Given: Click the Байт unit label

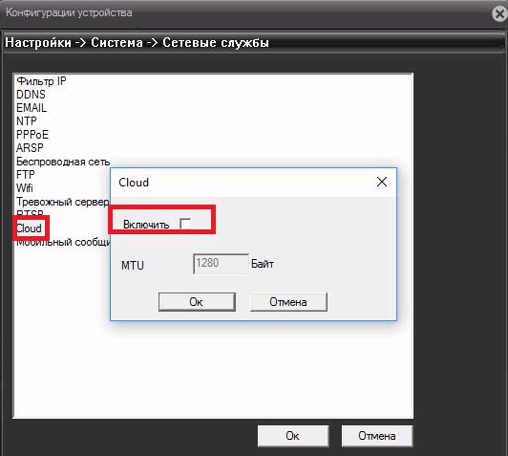Looking at the screenshot, I should tap(263, 264).
